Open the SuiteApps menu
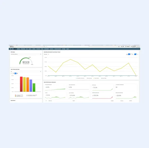The height and width of the screenshot is (148, 149). 64,49
